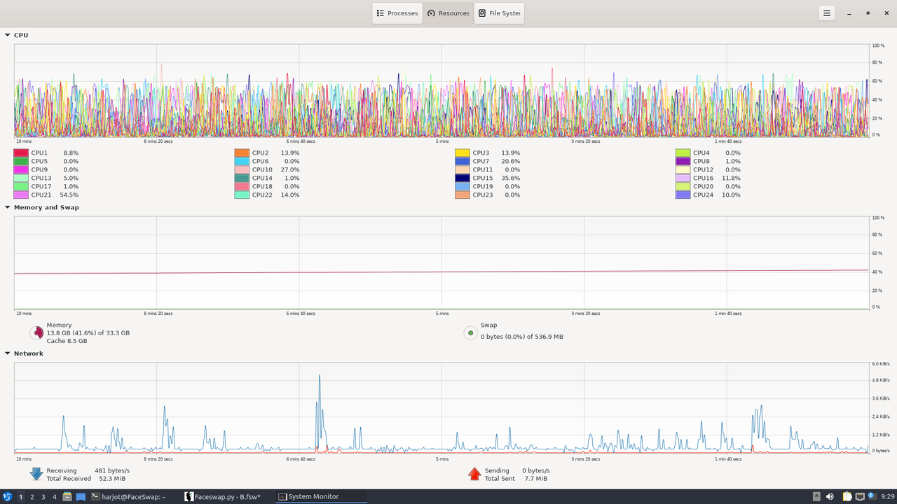The width and height of the screenshot is (897, 504).
Task: Switch to the Faceswap.py taskbar window
Action: [223, 497]
